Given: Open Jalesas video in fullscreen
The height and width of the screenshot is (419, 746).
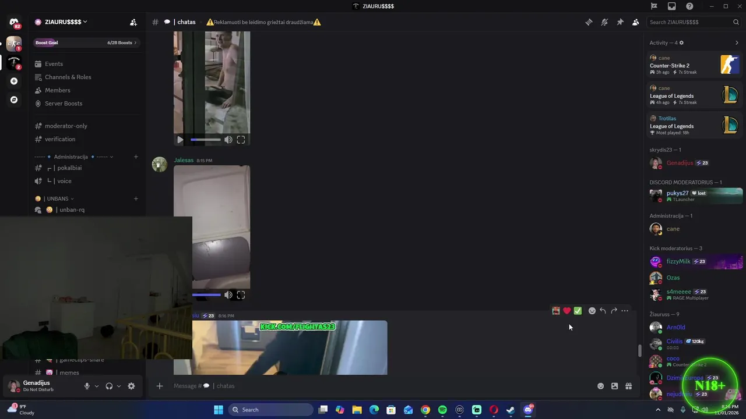Looking at the screenshot, I should [x=241, y=295].
